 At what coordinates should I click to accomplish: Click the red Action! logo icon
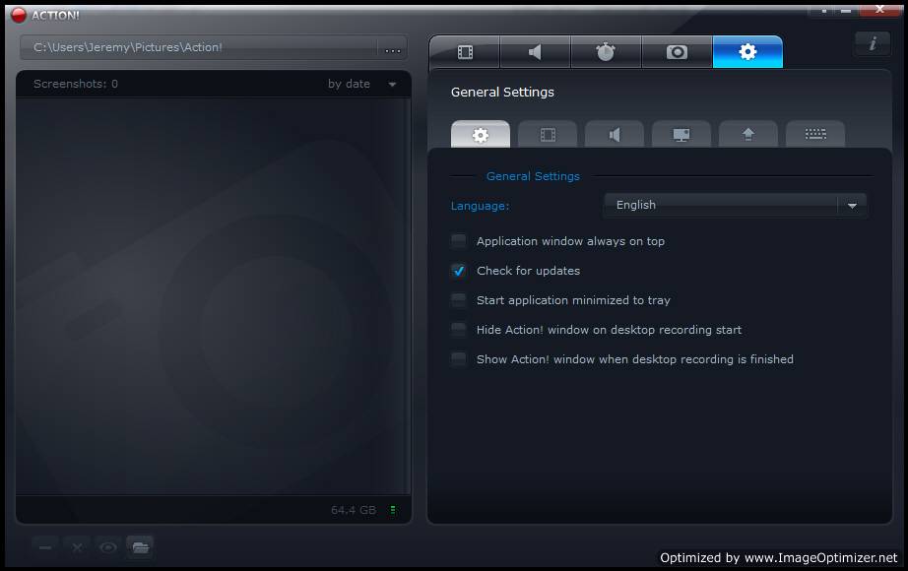point(19,15)
